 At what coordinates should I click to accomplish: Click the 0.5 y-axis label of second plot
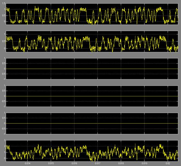pyautogui.click(x=4, y=41)
